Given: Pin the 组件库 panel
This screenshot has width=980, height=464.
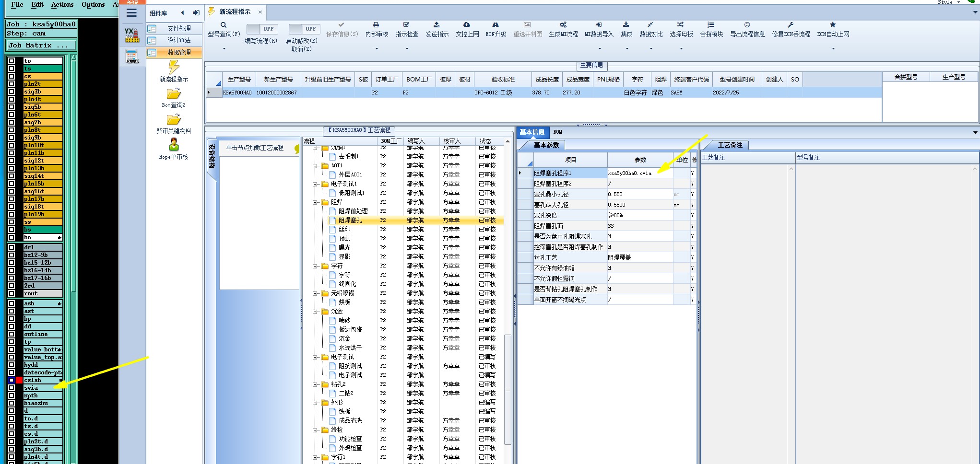Looking at the screenshot, I should [x=196, y=13].
